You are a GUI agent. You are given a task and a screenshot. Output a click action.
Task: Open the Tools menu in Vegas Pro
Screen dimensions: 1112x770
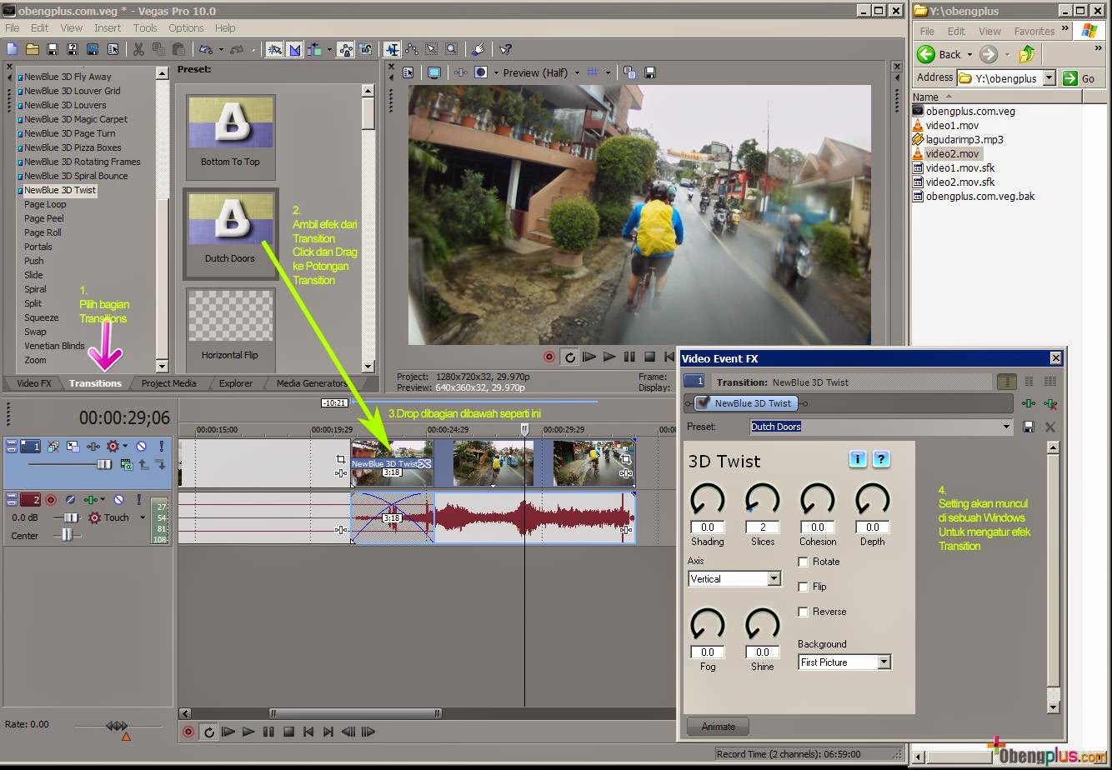point(145,27)
